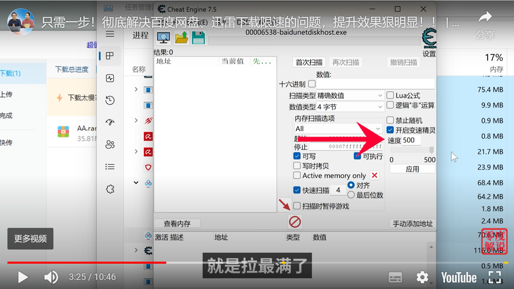Play the YouTube video
Image resolution: width=514 pixels, height=289 pixels.
coord(23,277)
